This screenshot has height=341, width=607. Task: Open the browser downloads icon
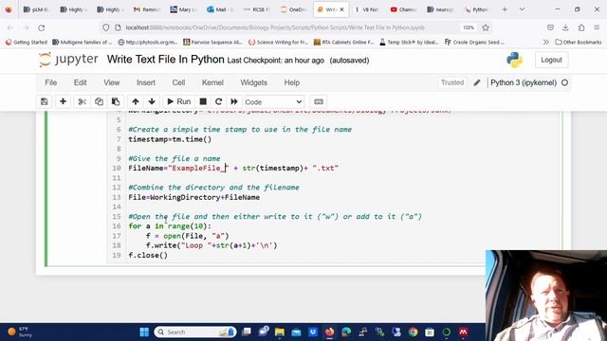coord(565,27)
